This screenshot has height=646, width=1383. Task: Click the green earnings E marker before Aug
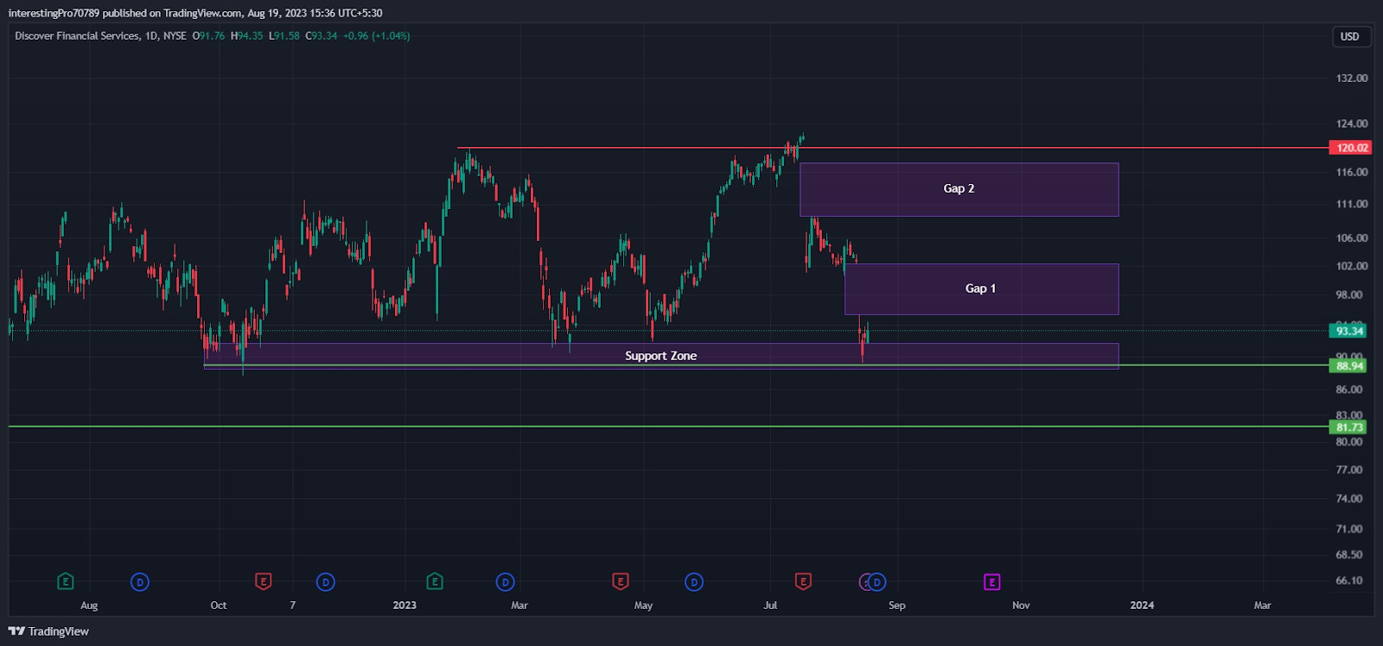click(x=65, y=582)
